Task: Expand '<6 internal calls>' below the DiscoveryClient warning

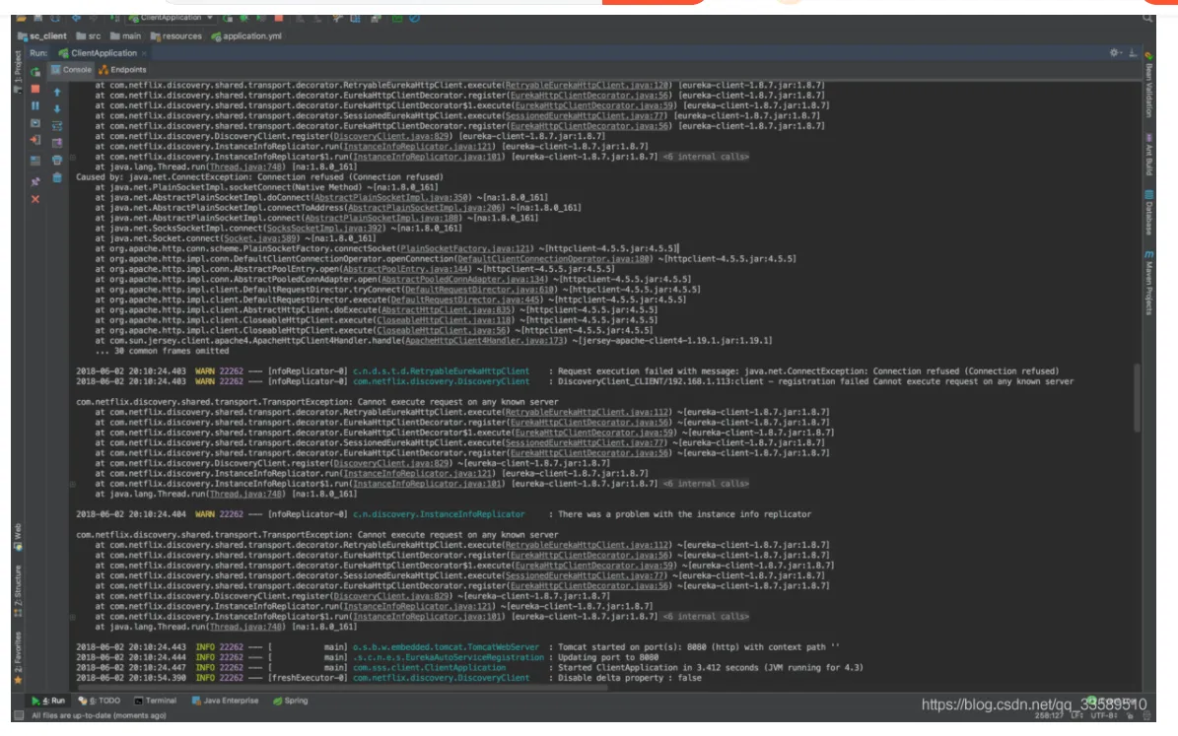Action: pos(705,484)
